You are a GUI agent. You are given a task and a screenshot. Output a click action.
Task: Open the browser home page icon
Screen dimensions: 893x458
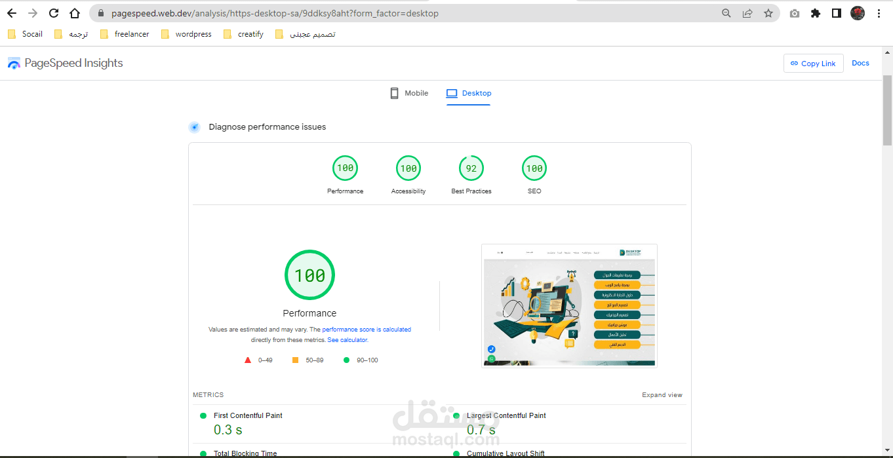click(75, 13)
